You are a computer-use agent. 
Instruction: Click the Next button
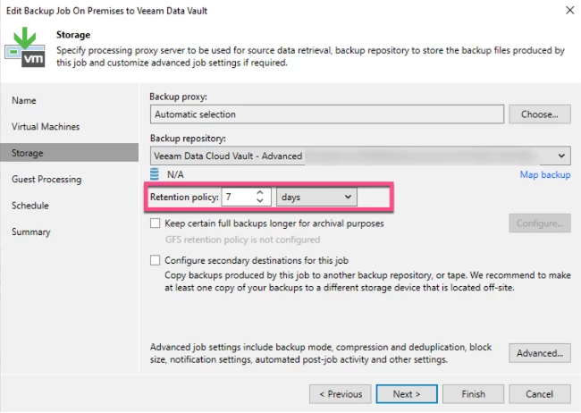pos(407,393)
